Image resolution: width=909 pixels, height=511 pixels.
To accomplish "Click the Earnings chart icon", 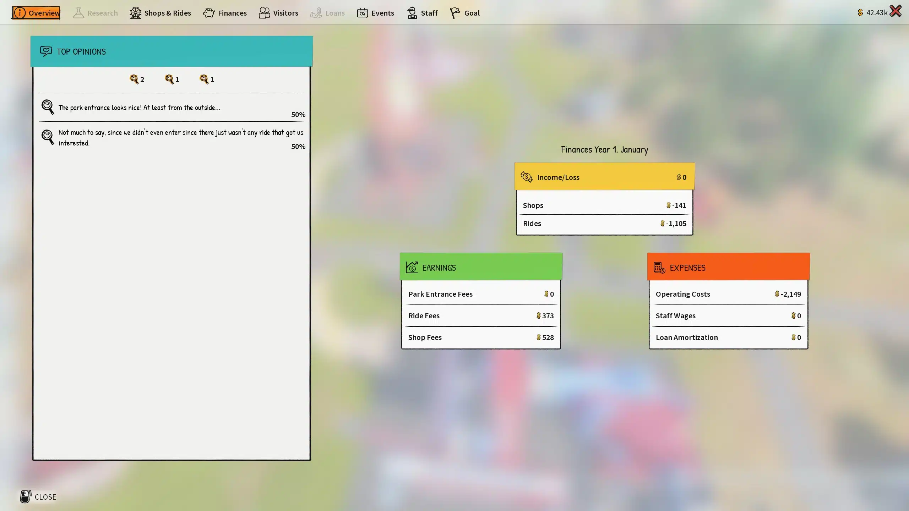I will coord(412,267).
